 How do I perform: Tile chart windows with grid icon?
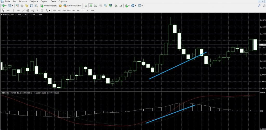(x=111, y=5)
